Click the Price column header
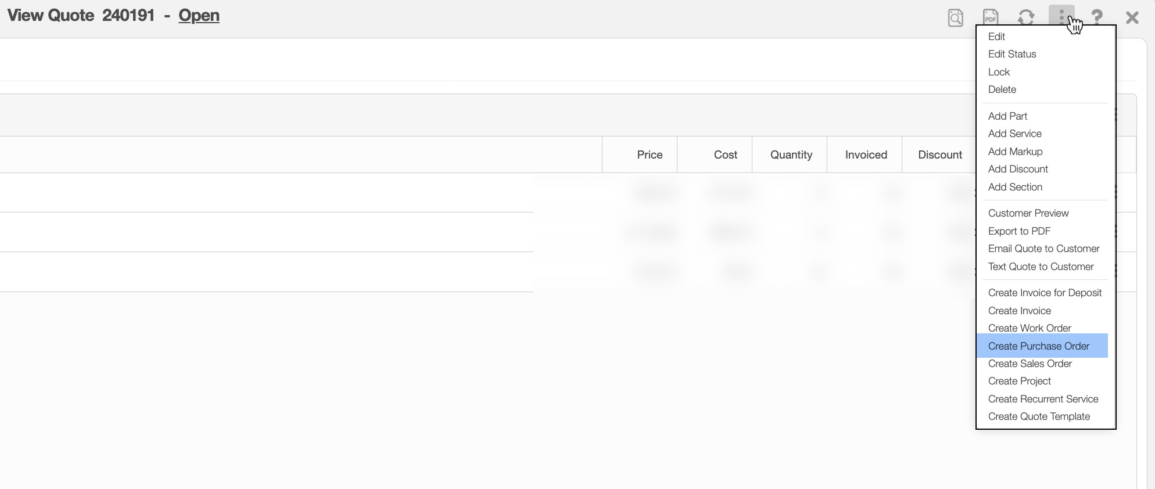The height and width of the screenshot is (489, 1155). point(649,154)
